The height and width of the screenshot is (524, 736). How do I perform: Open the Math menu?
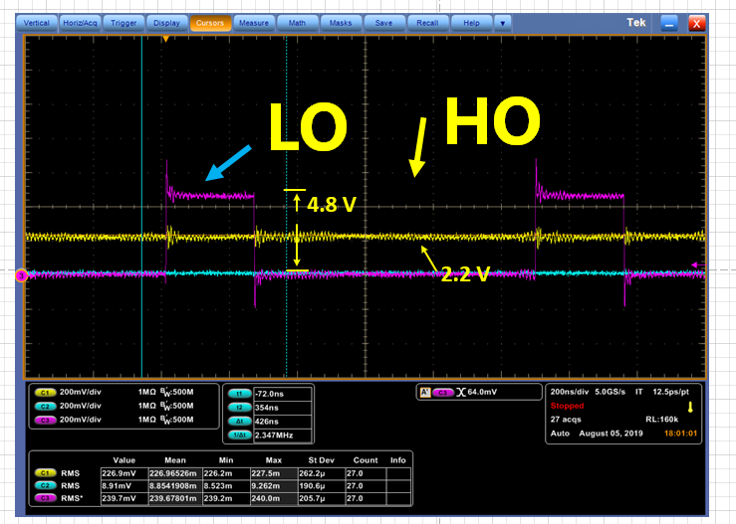(297, 23)
